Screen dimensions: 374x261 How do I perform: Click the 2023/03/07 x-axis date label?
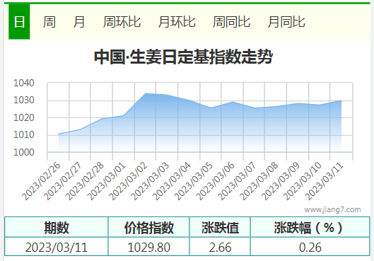pyautogui.click(x=237, y=181)
